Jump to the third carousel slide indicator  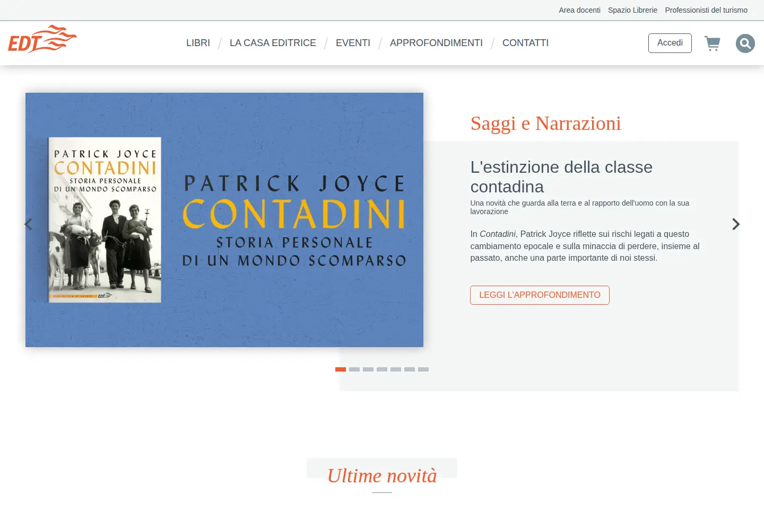[368, 369]
